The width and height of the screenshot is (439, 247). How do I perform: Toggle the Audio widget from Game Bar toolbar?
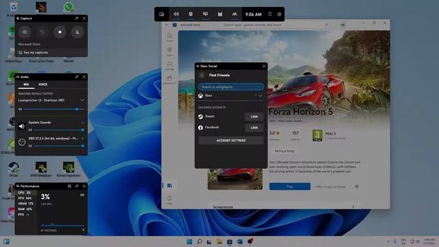click(x=176, y=14)
